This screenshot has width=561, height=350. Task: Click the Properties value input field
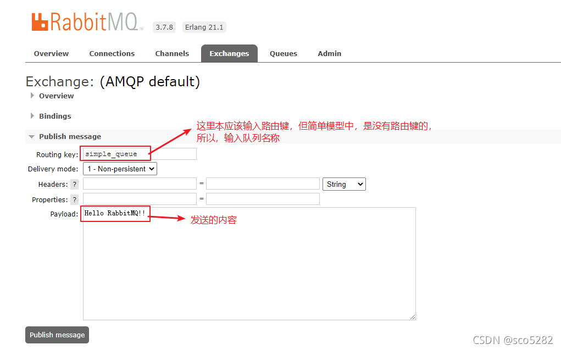[263, 199]
